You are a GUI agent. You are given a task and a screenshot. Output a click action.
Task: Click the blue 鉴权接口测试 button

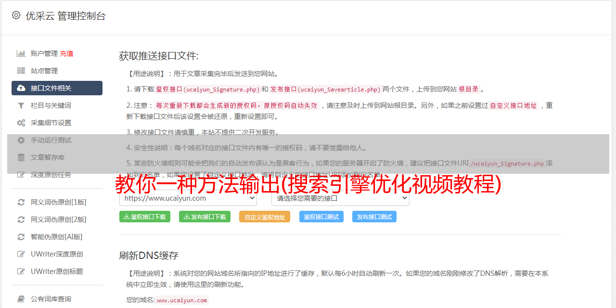pyautogui.click(x=321, y=217)
